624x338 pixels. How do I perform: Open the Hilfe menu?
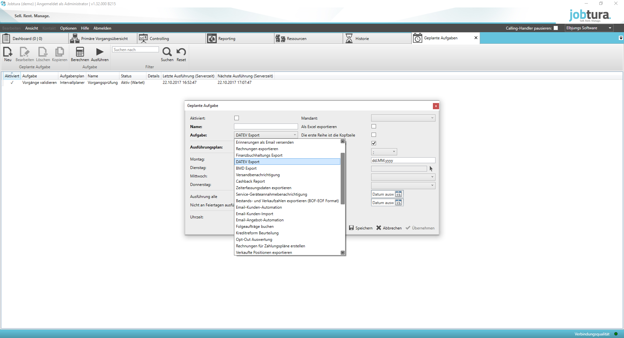tap(85, 28)
